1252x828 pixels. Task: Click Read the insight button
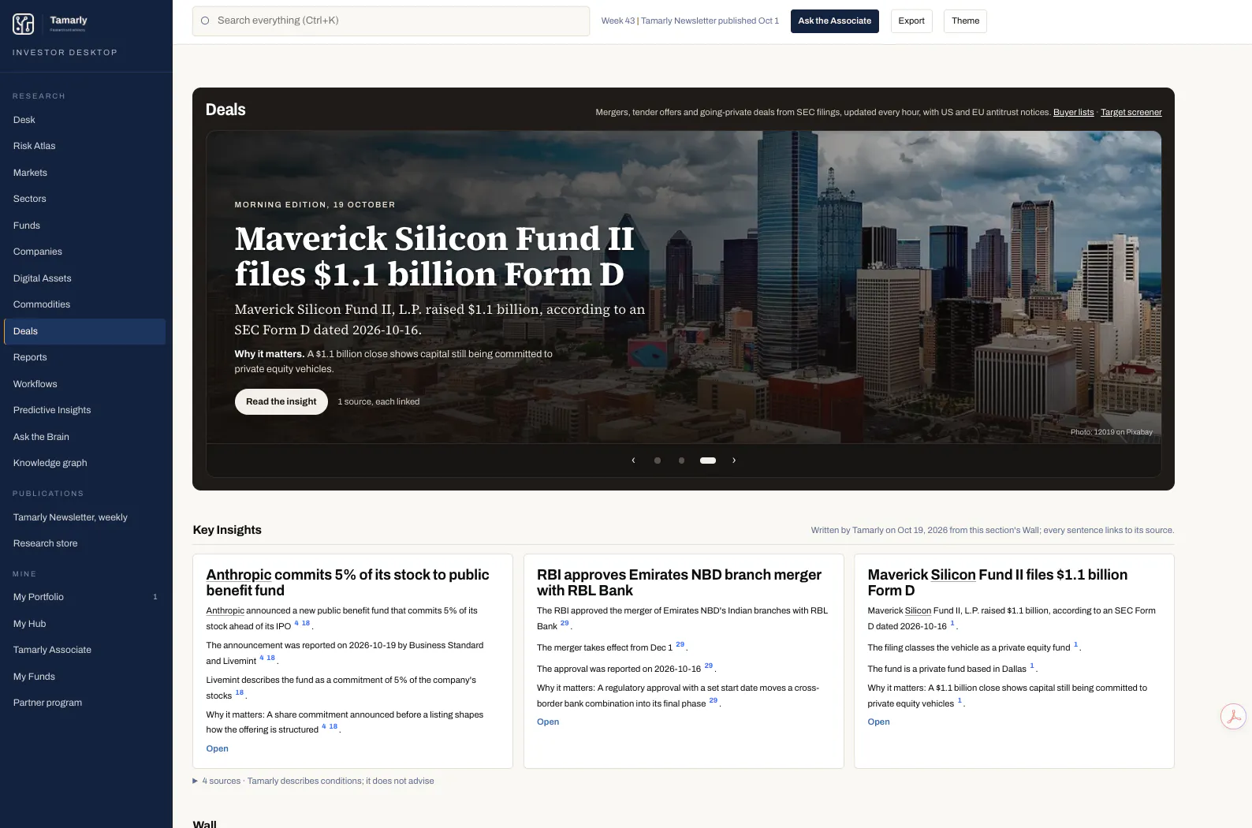[281, 401]
